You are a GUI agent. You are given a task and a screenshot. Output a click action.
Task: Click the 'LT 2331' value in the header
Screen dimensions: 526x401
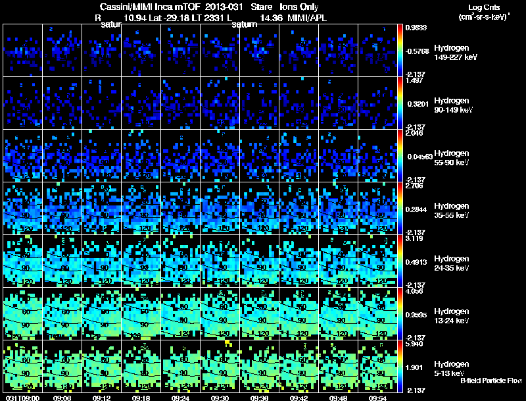tap(207, 18)
